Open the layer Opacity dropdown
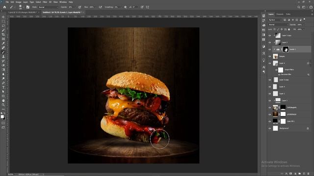 point(304,24)
